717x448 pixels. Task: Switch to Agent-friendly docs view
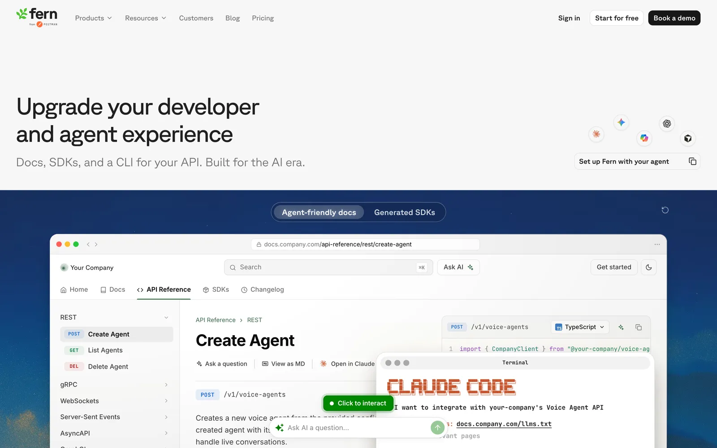tap(319, 212)
